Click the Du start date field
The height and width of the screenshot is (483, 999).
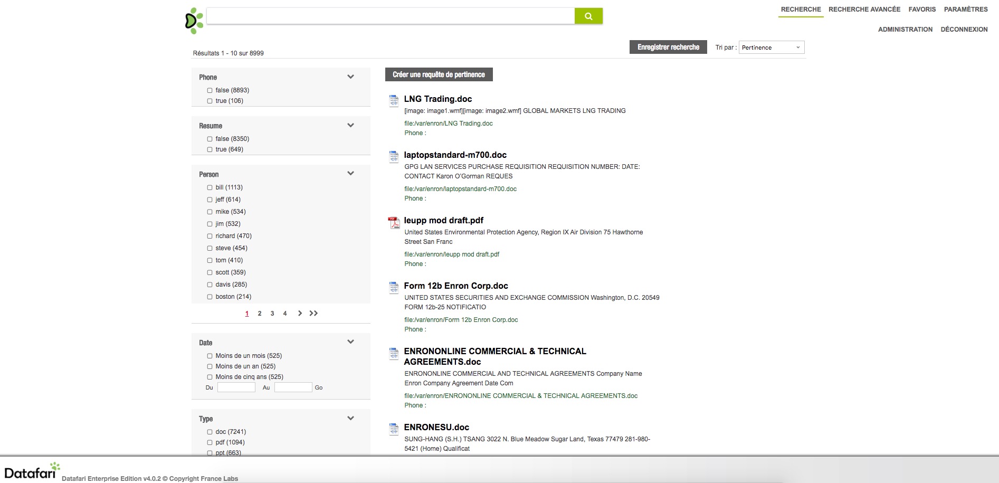pos(236,387)
